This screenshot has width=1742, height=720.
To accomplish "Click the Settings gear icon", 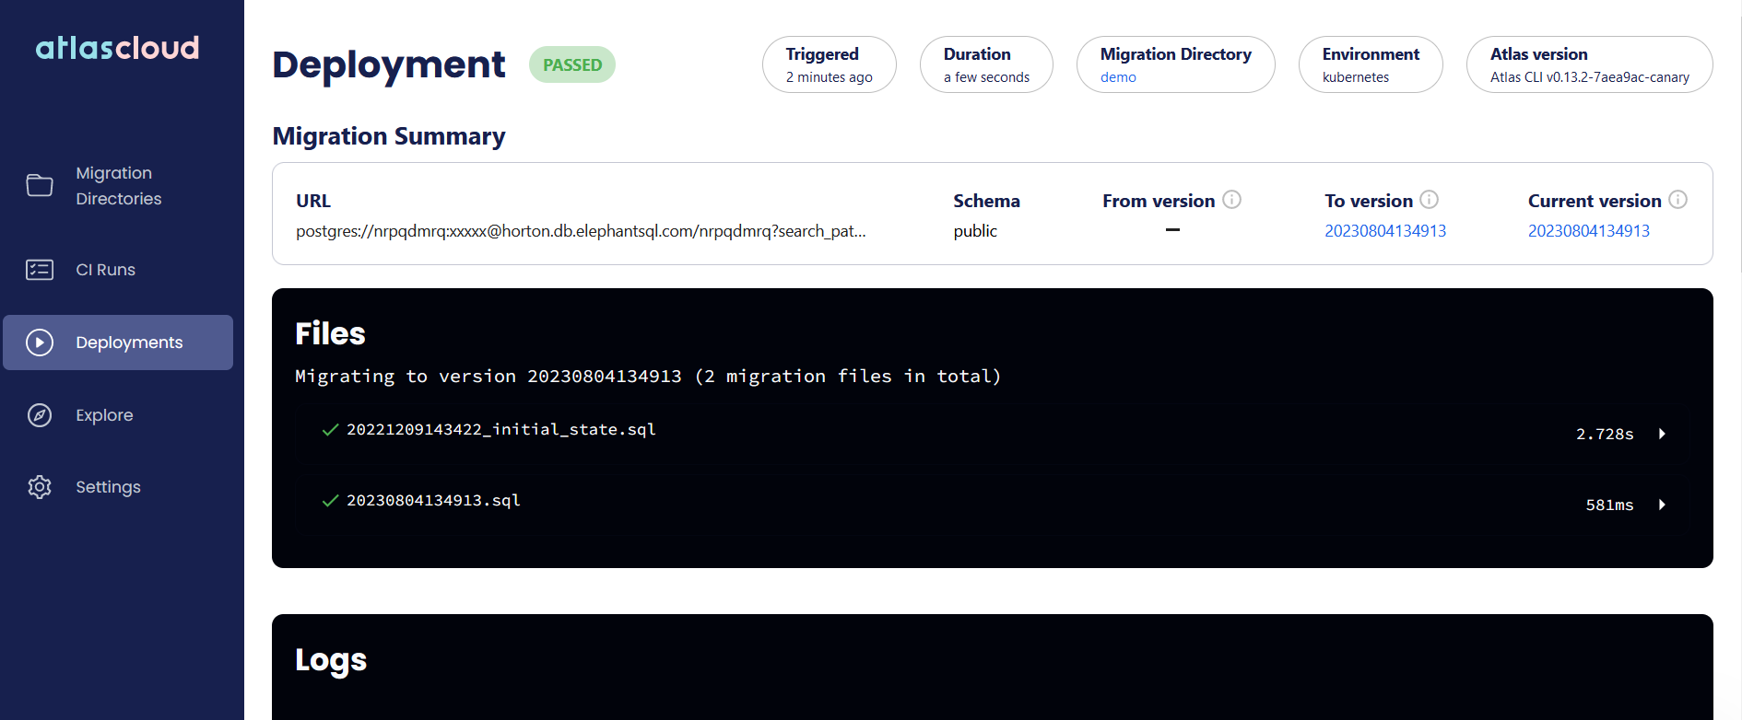I will pyautogui.click(x=40, y=487).
